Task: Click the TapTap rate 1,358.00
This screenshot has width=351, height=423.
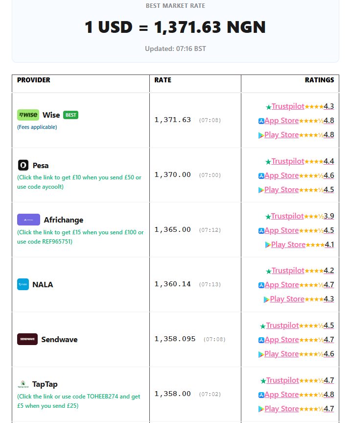Action: [173, 394]
